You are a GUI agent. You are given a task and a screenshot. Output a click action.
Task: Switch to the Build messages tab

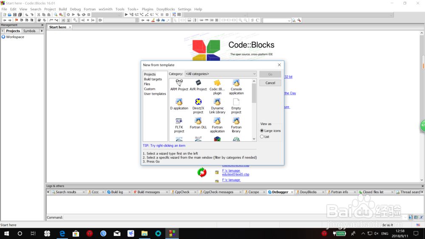[x=148, y=192]
